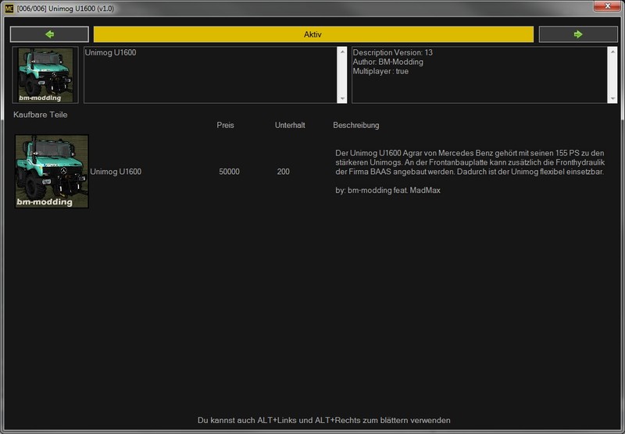
Task: Select the price value 50000
Action: coord(230,172)
